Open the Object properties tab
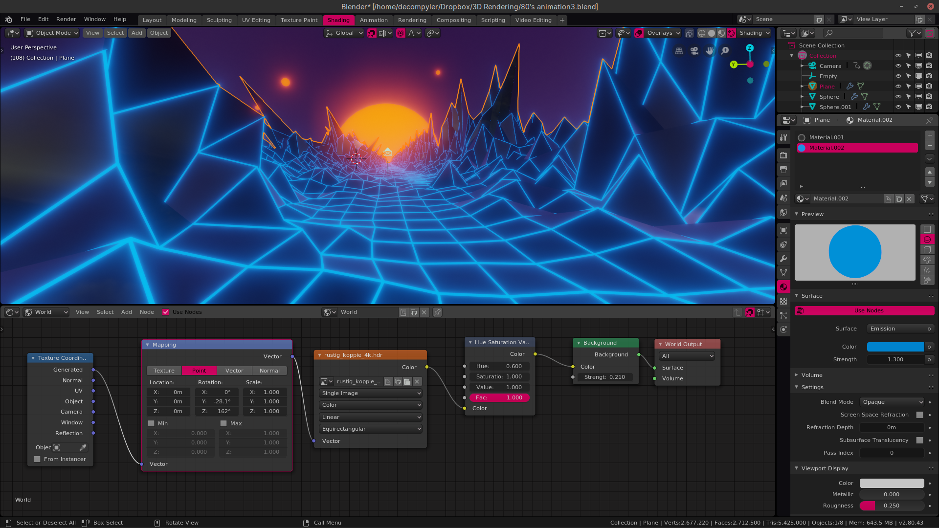Image resolution: width=939 pixels, height=528 pixels. (x=783, y=230)
